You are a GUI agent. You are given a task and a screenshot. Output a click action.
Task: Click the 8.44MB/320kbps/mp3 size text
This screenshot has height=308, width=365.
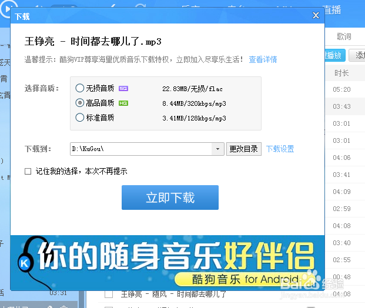tap(194, 103)
